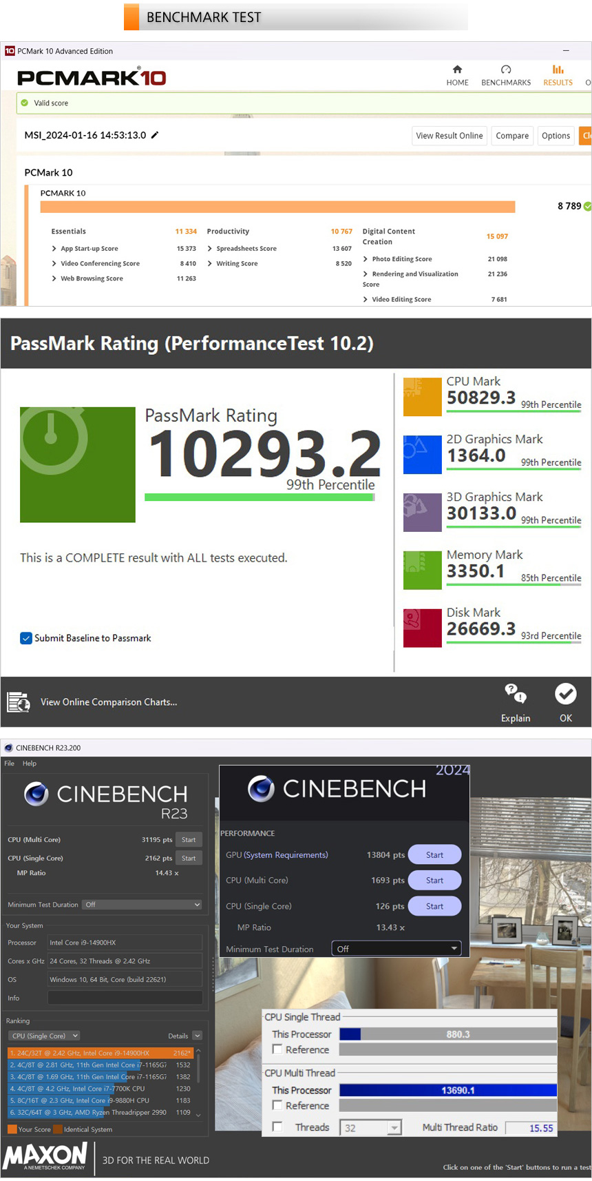The width and height of the screenshot is (592, 1181).
Task: Click the Disk Mark red icon
Action: (422, 628)
